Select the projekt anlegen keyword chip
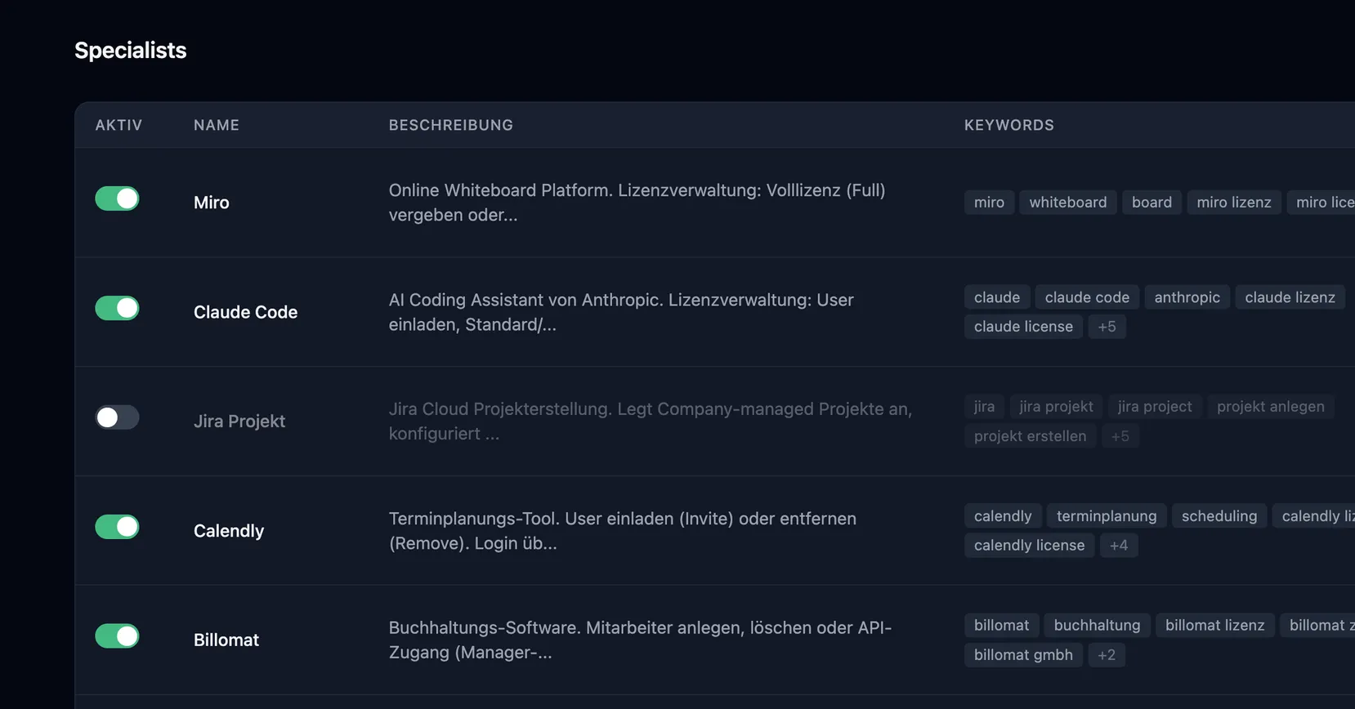 pos(1271,406)
